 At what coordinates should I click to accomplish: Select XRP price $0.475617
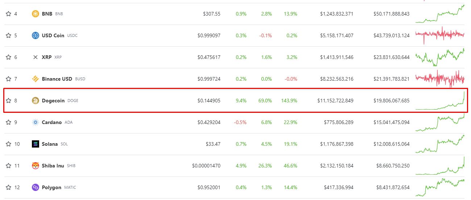click(209, 57)
